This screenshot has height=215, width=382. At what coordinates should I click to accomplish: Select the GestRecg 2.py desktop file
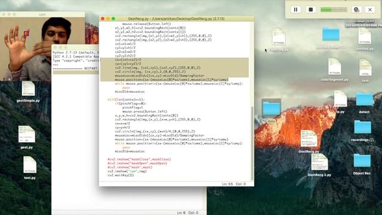319,165
